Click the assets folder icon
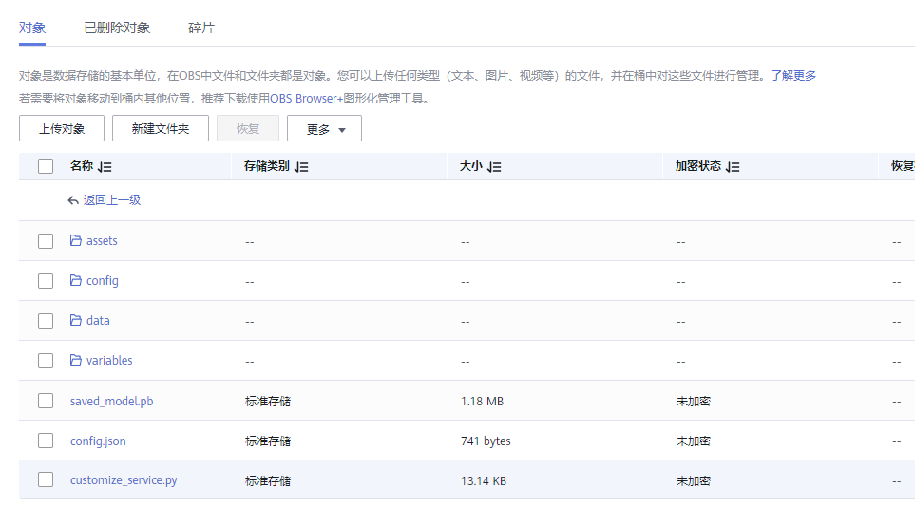This screenshot has height=526, width=915. 76,241
